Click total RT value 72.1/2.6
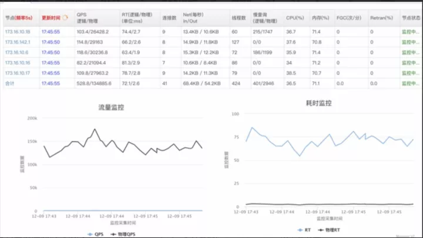 (x=130, y=83)
